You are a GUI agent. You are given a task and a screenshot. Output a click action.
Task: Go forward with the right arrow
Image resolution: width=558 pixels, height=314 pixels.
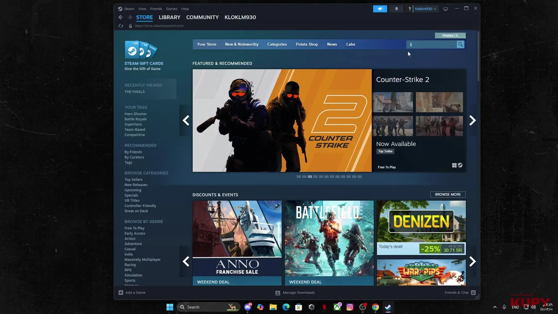click(x=129, y=17)
